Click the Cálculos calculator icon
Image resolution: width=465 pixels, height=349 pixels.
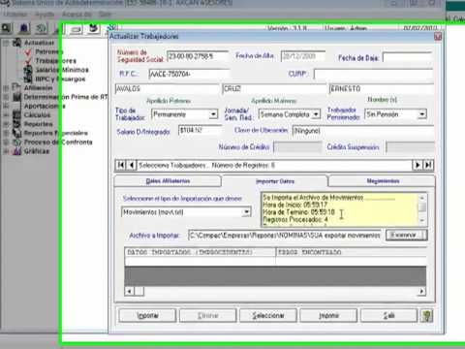click(16, 114)
